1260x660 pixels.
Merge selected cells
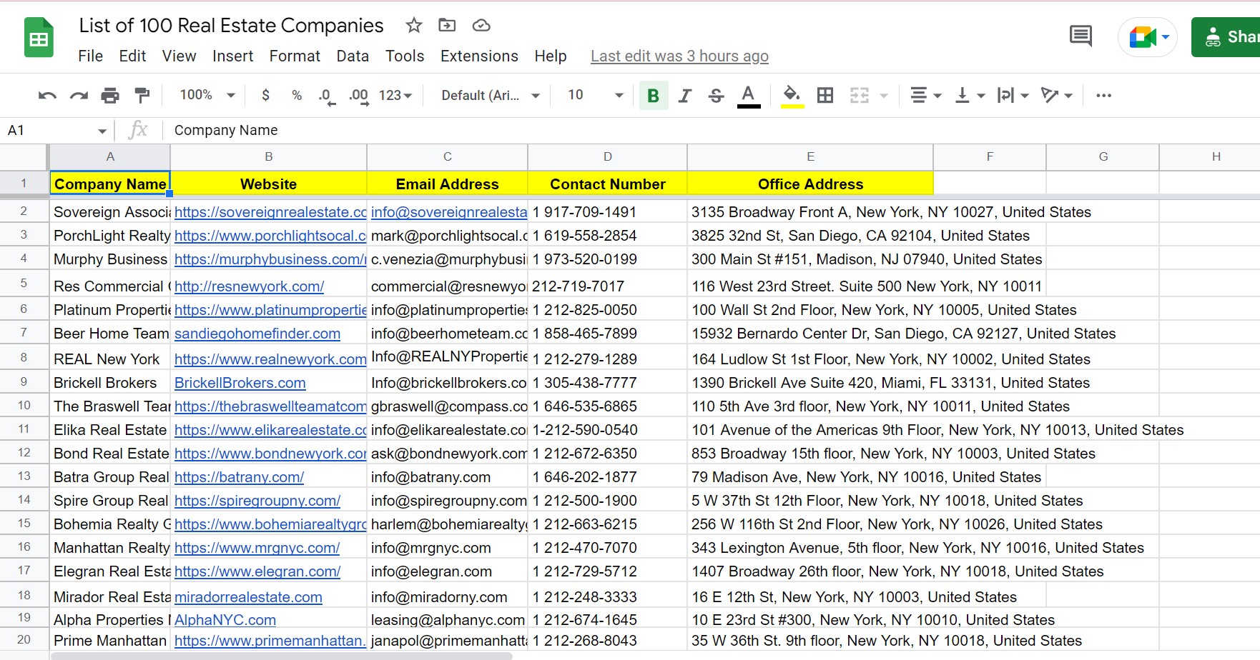[x=859, y=95]
